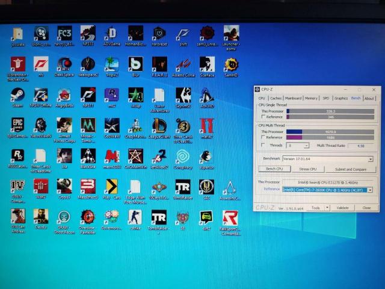
Task: Click the Bench CPU button
Action: tap(274, 169)
